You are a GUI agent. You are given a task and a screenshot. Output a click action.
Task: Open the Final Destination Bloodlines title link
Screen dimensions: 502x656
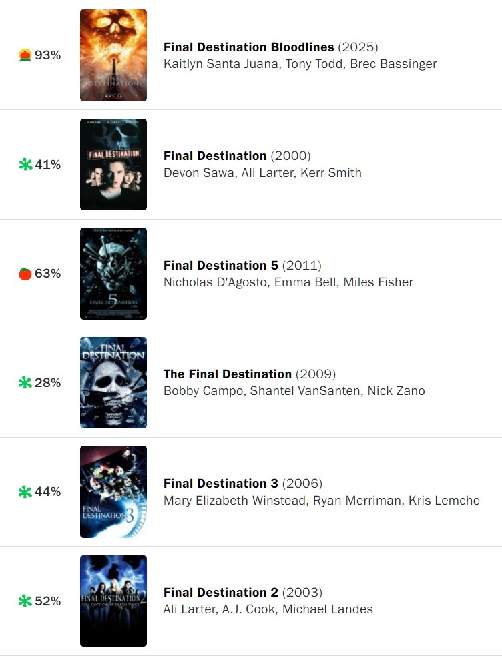coord(248,47)
